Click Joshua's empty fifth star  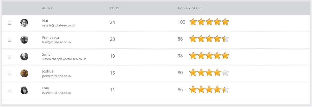pos(225,73)
